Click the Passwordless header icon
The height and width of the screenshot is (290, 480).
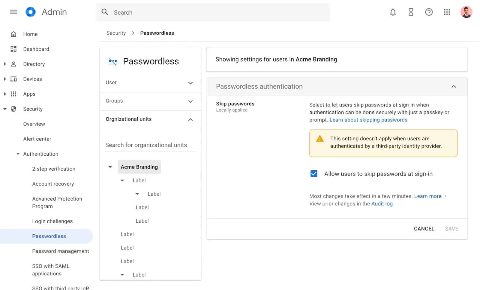[x=113, y=62]
